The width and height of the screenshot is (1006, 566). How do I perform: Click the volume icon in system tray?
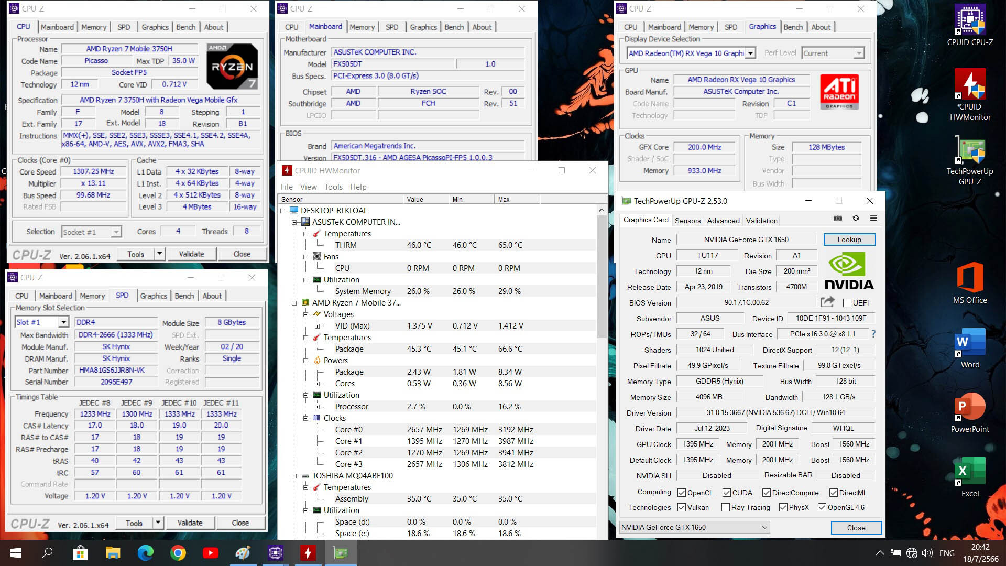click(x=927, y=553)
